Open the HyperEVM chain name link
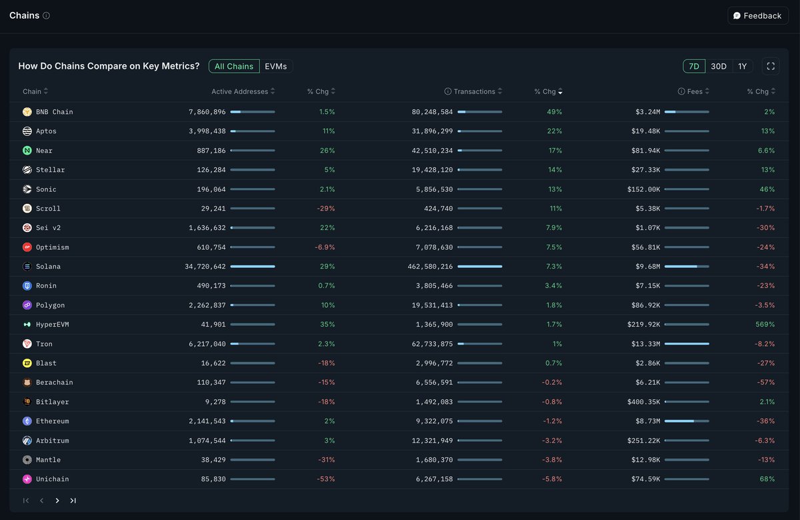 [x=53, y=325]
